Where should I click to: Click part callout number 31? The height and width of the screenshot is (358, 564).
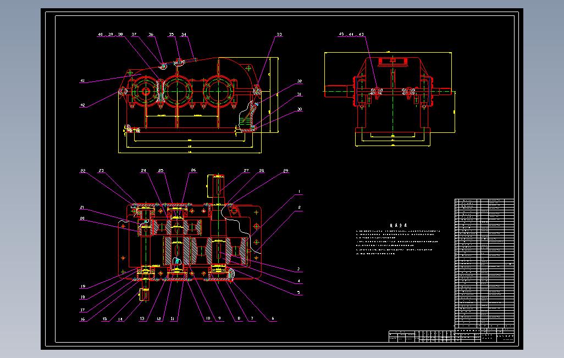pyautogui.click(x=299, y=94)
